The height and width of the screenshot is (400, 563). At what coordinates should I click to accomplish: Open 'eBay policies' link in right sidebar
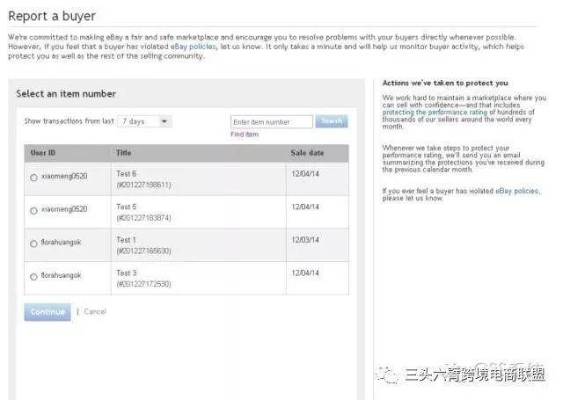517,190
